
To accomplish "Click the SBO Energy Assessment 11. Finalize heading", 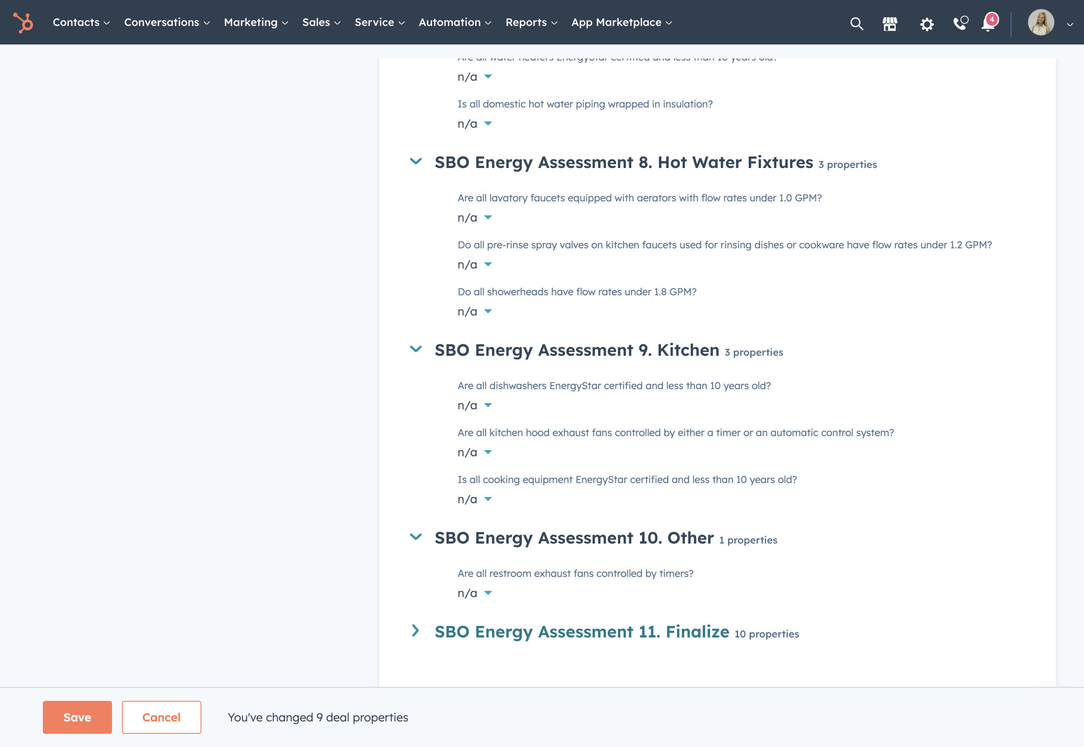I will tap(582, 631).
